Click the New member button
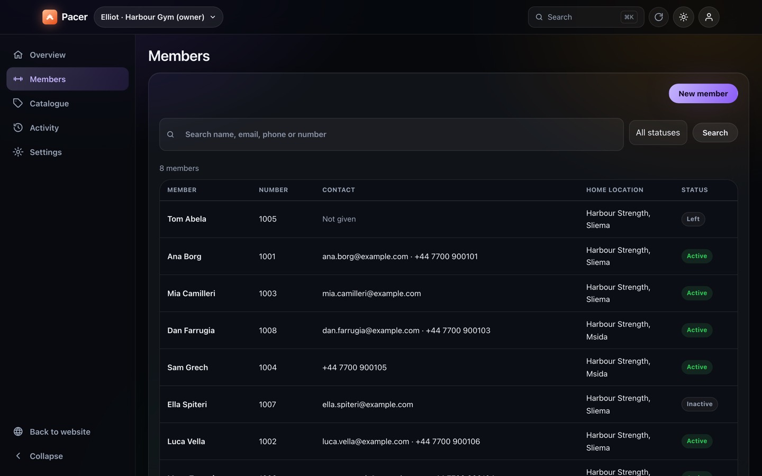Screen dimensions: 762x476 (x=703, y=94)
